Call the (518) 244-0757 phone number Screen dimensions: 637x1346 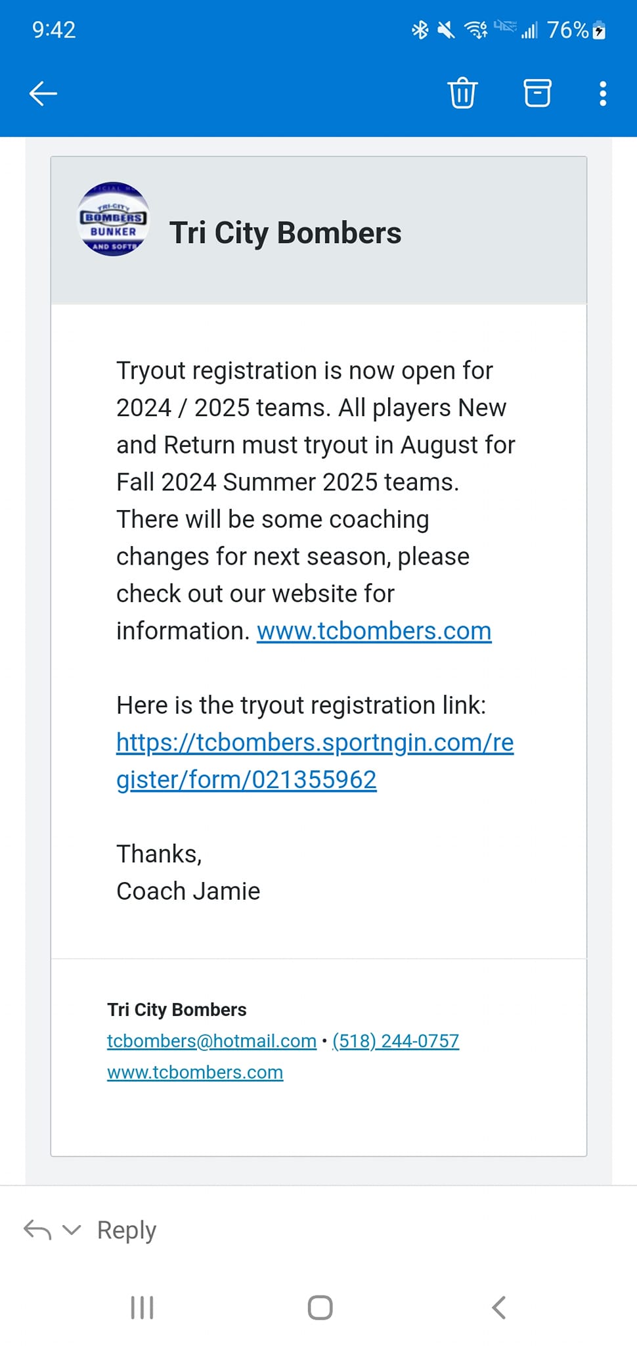tap(395, 1041)
